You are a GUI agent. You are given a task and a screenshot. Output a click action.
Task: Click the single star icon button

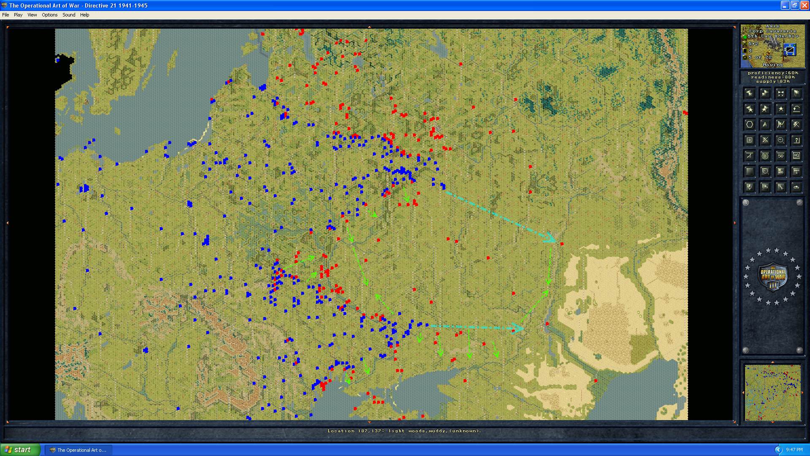pyautogui.click(x=781, y=109)
